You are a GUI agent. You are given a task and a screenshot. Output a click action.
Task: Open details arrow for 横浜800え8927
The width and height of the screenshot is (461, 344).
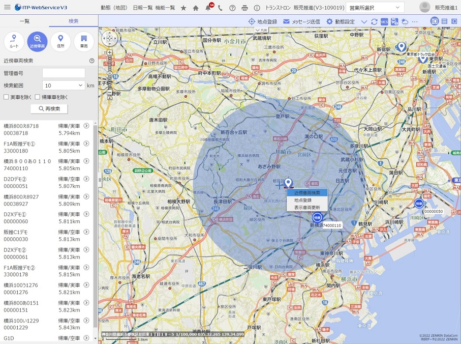click(x=86, y=196)
